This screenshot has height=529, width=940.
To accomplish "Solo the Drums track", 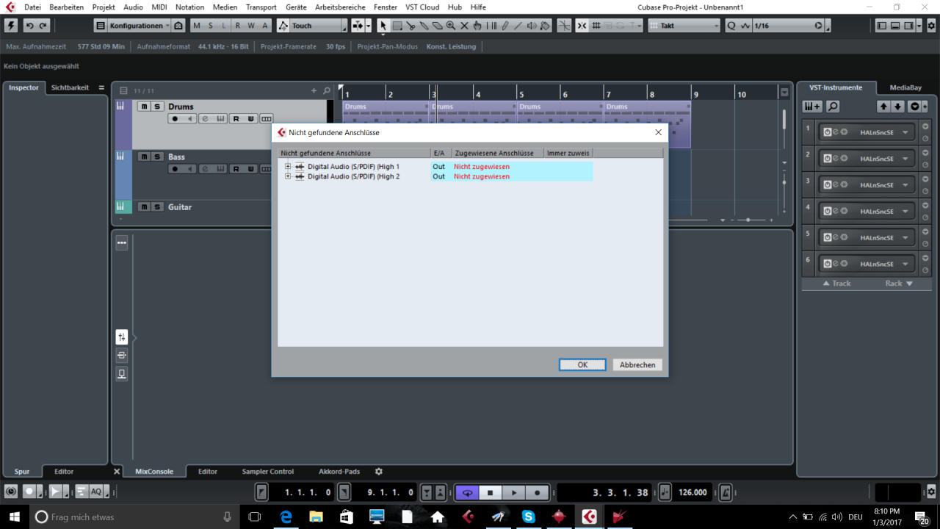I will [157, 107].
